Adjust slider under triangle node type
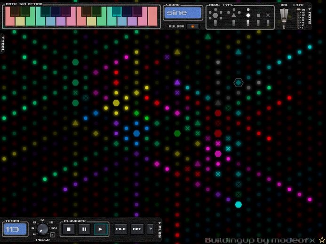 pyautogui.click(x=234, y=23)
